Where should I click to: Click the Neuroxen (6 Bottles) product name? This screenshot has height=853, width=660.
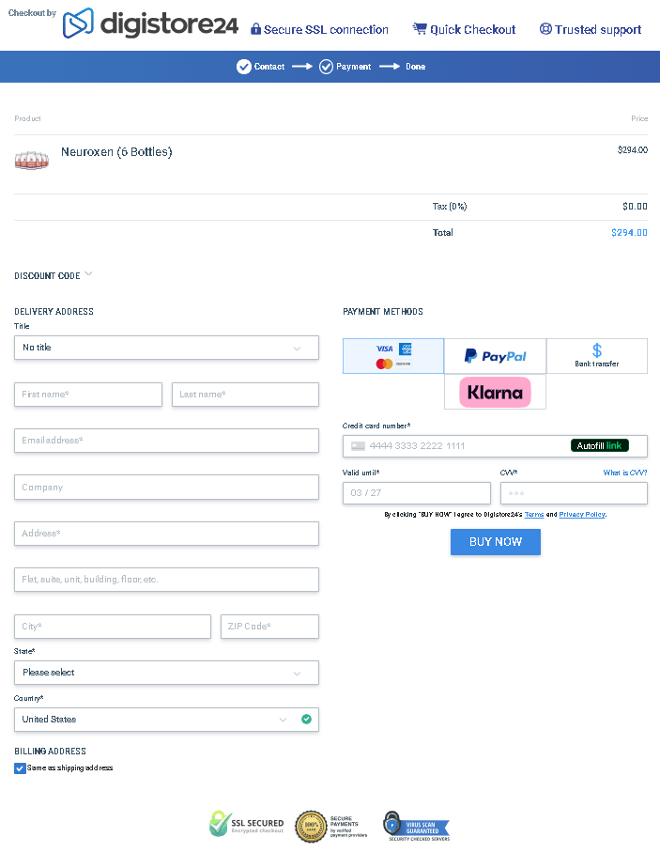(116, 152)
